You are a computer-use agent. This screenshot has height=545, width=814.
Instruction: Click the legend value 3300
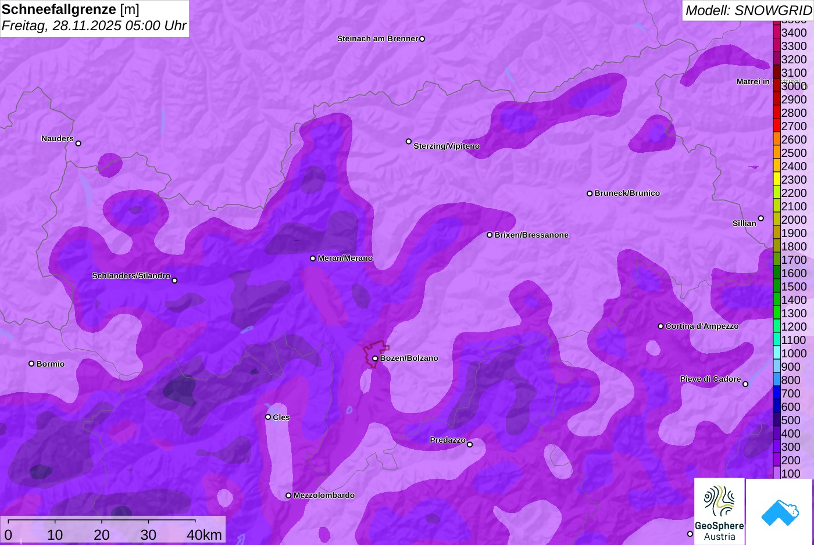click(x=794, y=46)
